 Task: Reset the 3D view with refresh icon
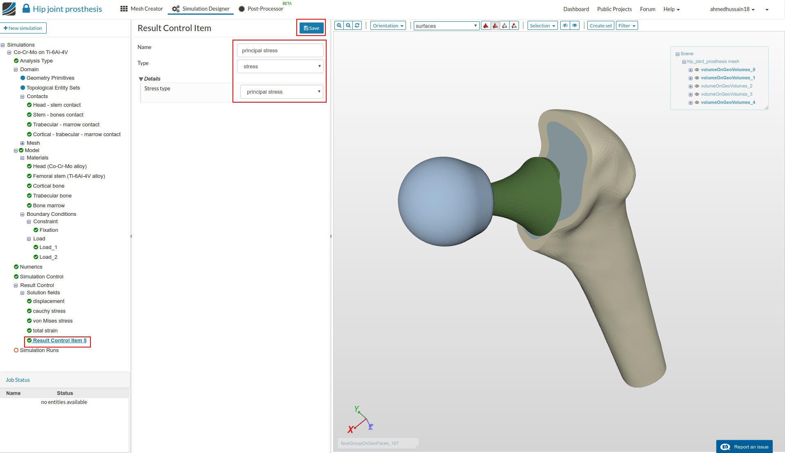click(x=357, y=25)
